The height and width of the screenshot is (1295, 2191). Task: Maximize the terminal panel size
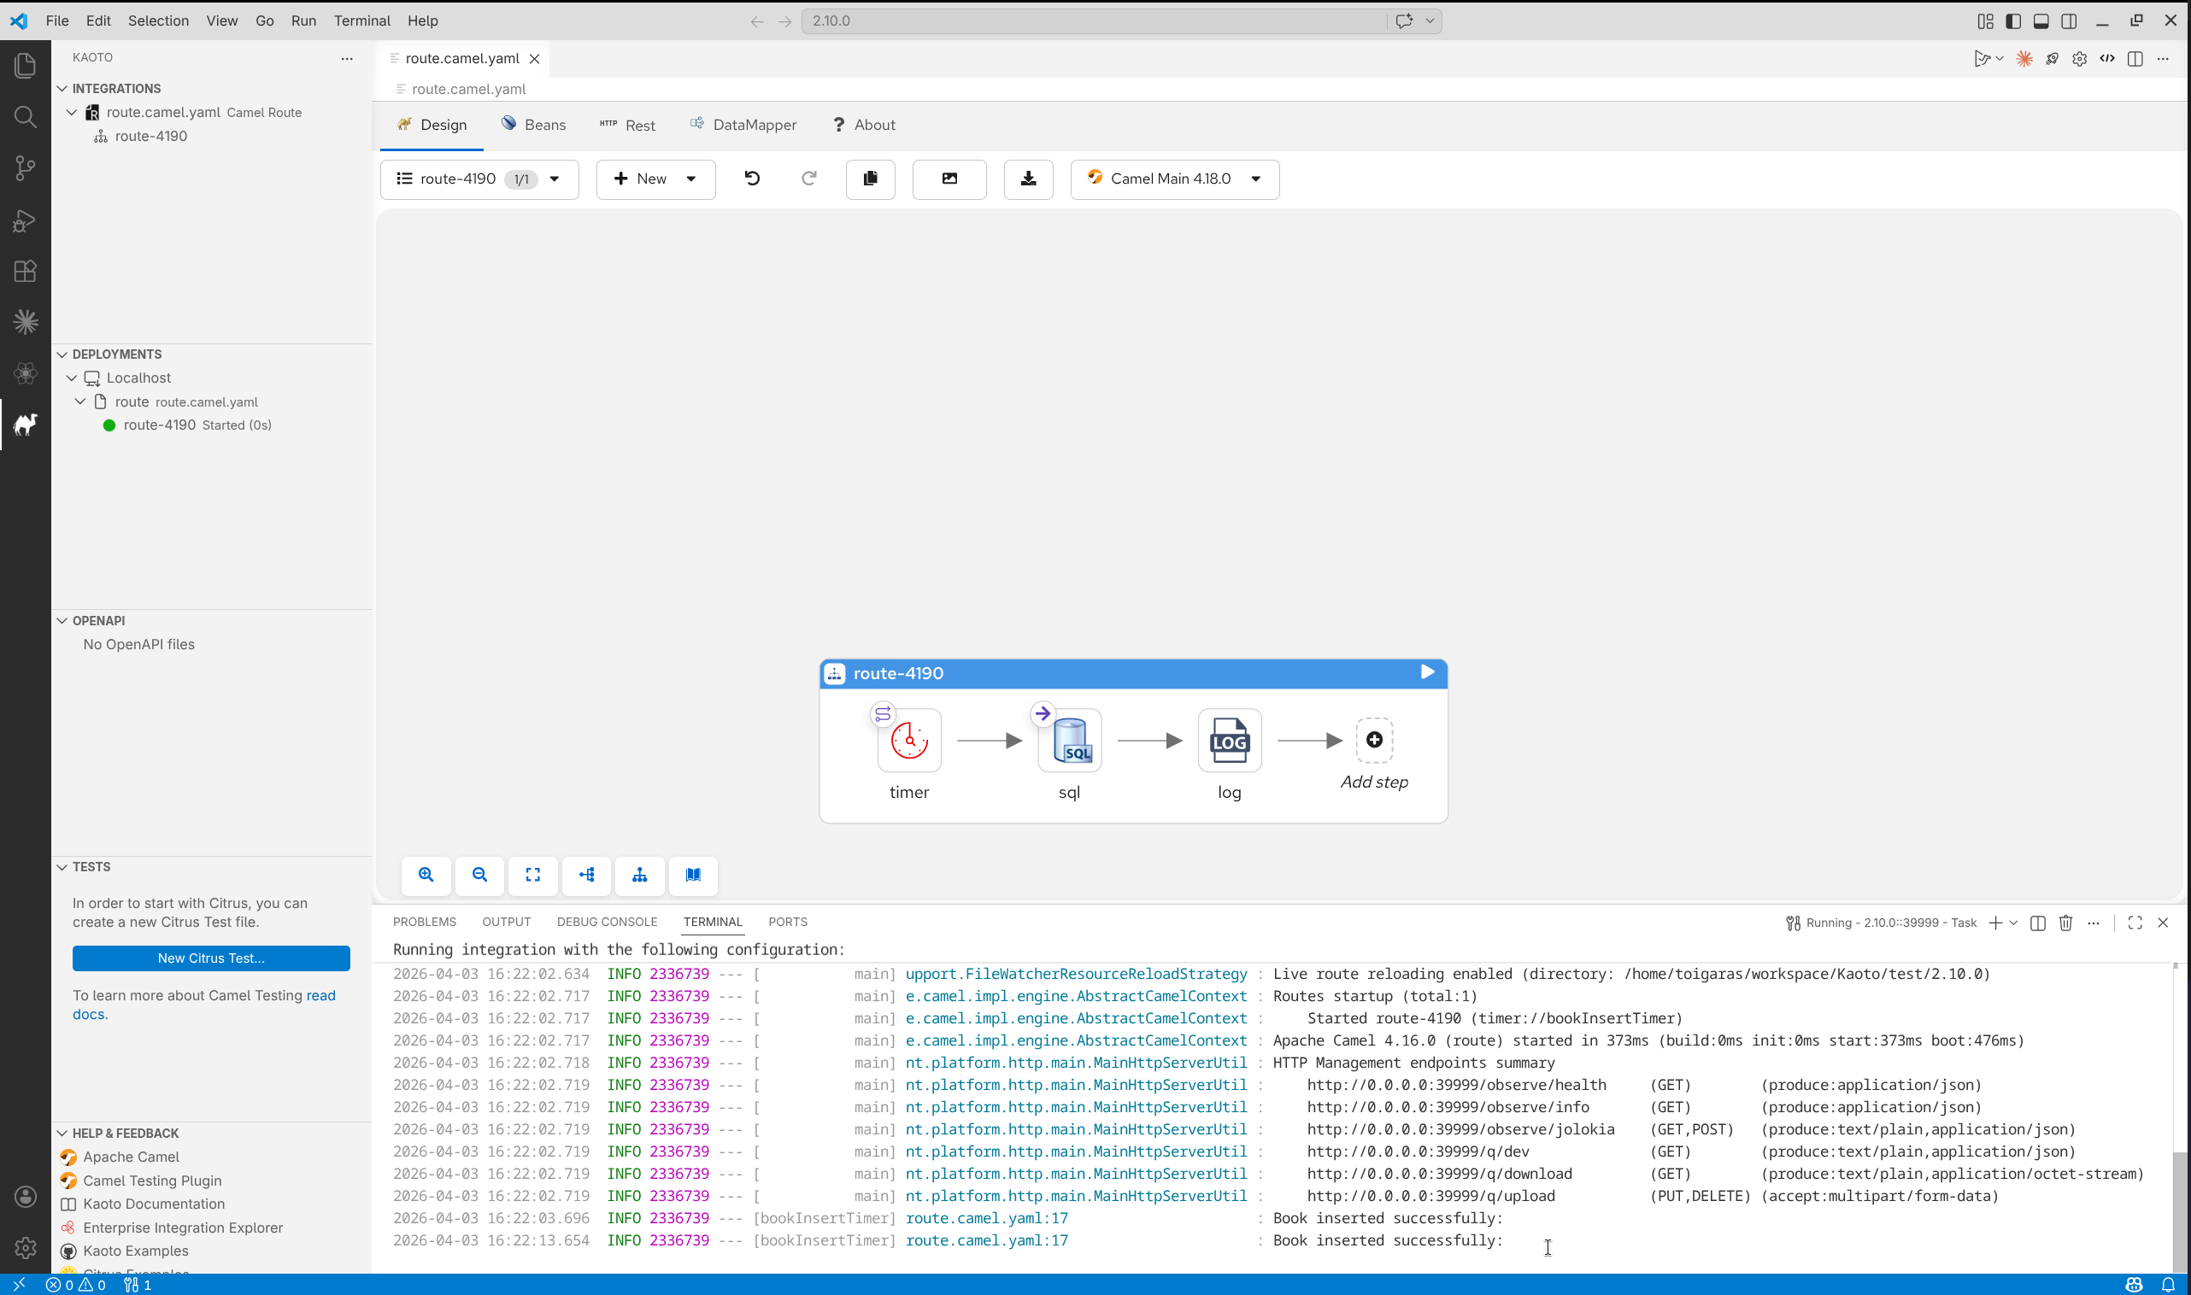point(2135,923)
